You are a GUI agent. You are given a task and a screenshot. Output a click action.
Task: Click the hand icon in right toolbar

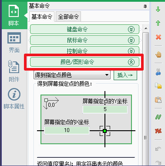pyautogui.click(x=158, y=55)
